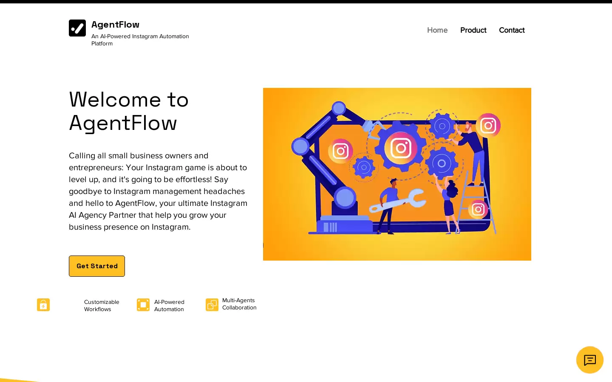Viewport: 612px width, 382px height.
Task: Click the AI-Powered Automation square icon
Action: point(143,305)
